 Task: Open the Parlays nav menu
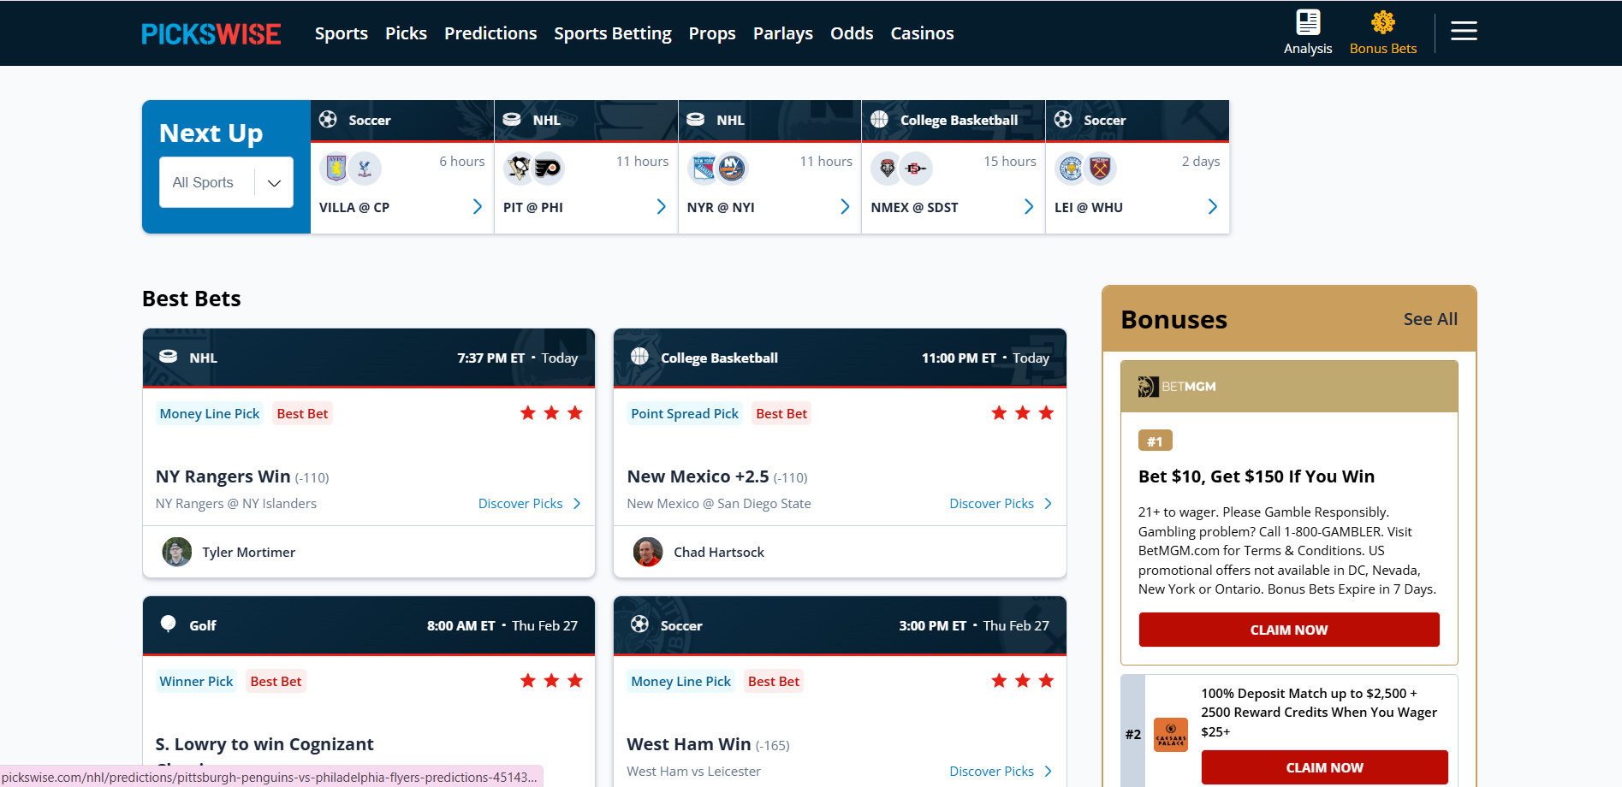pos(783,33)
